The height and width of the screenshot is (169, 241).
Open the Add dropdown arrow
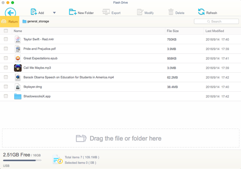point(54,13)
